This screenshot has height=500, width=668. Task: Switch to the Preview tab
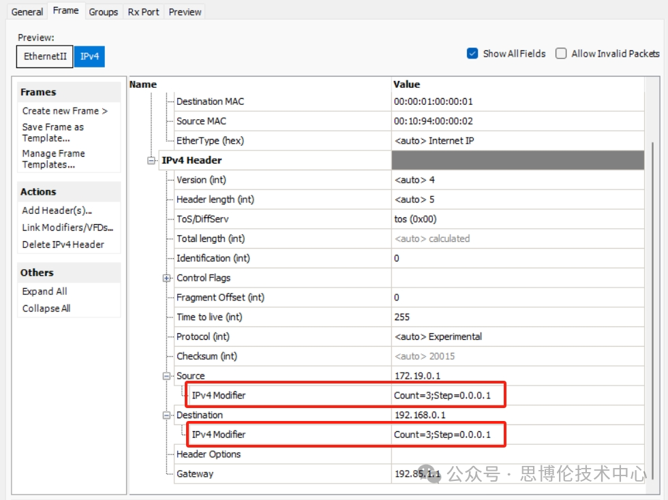point(185,12)
